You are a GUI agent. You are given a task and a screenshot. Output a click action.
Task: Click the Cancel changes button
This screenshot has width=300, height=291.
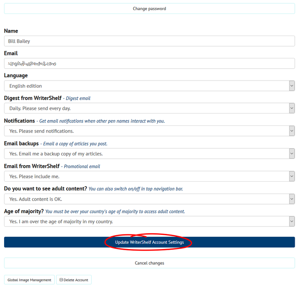(149, 263)
